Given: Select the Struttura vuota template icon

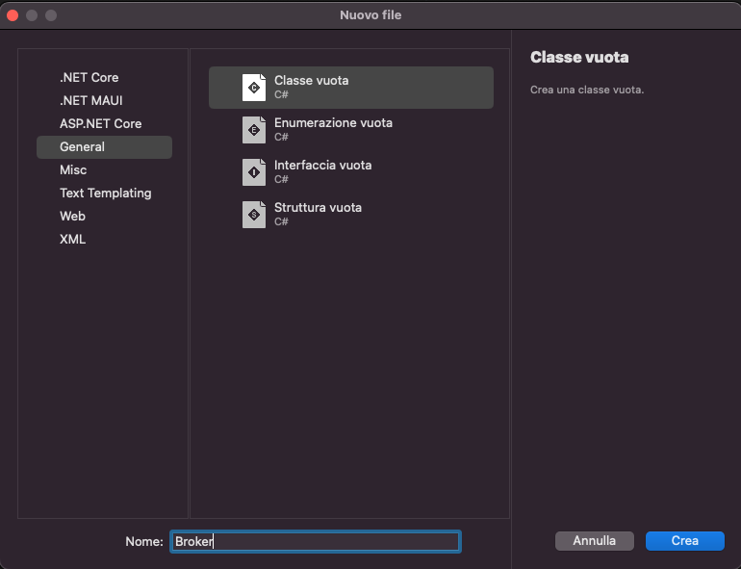Looking at the screenshot, I should click(254, 215).
